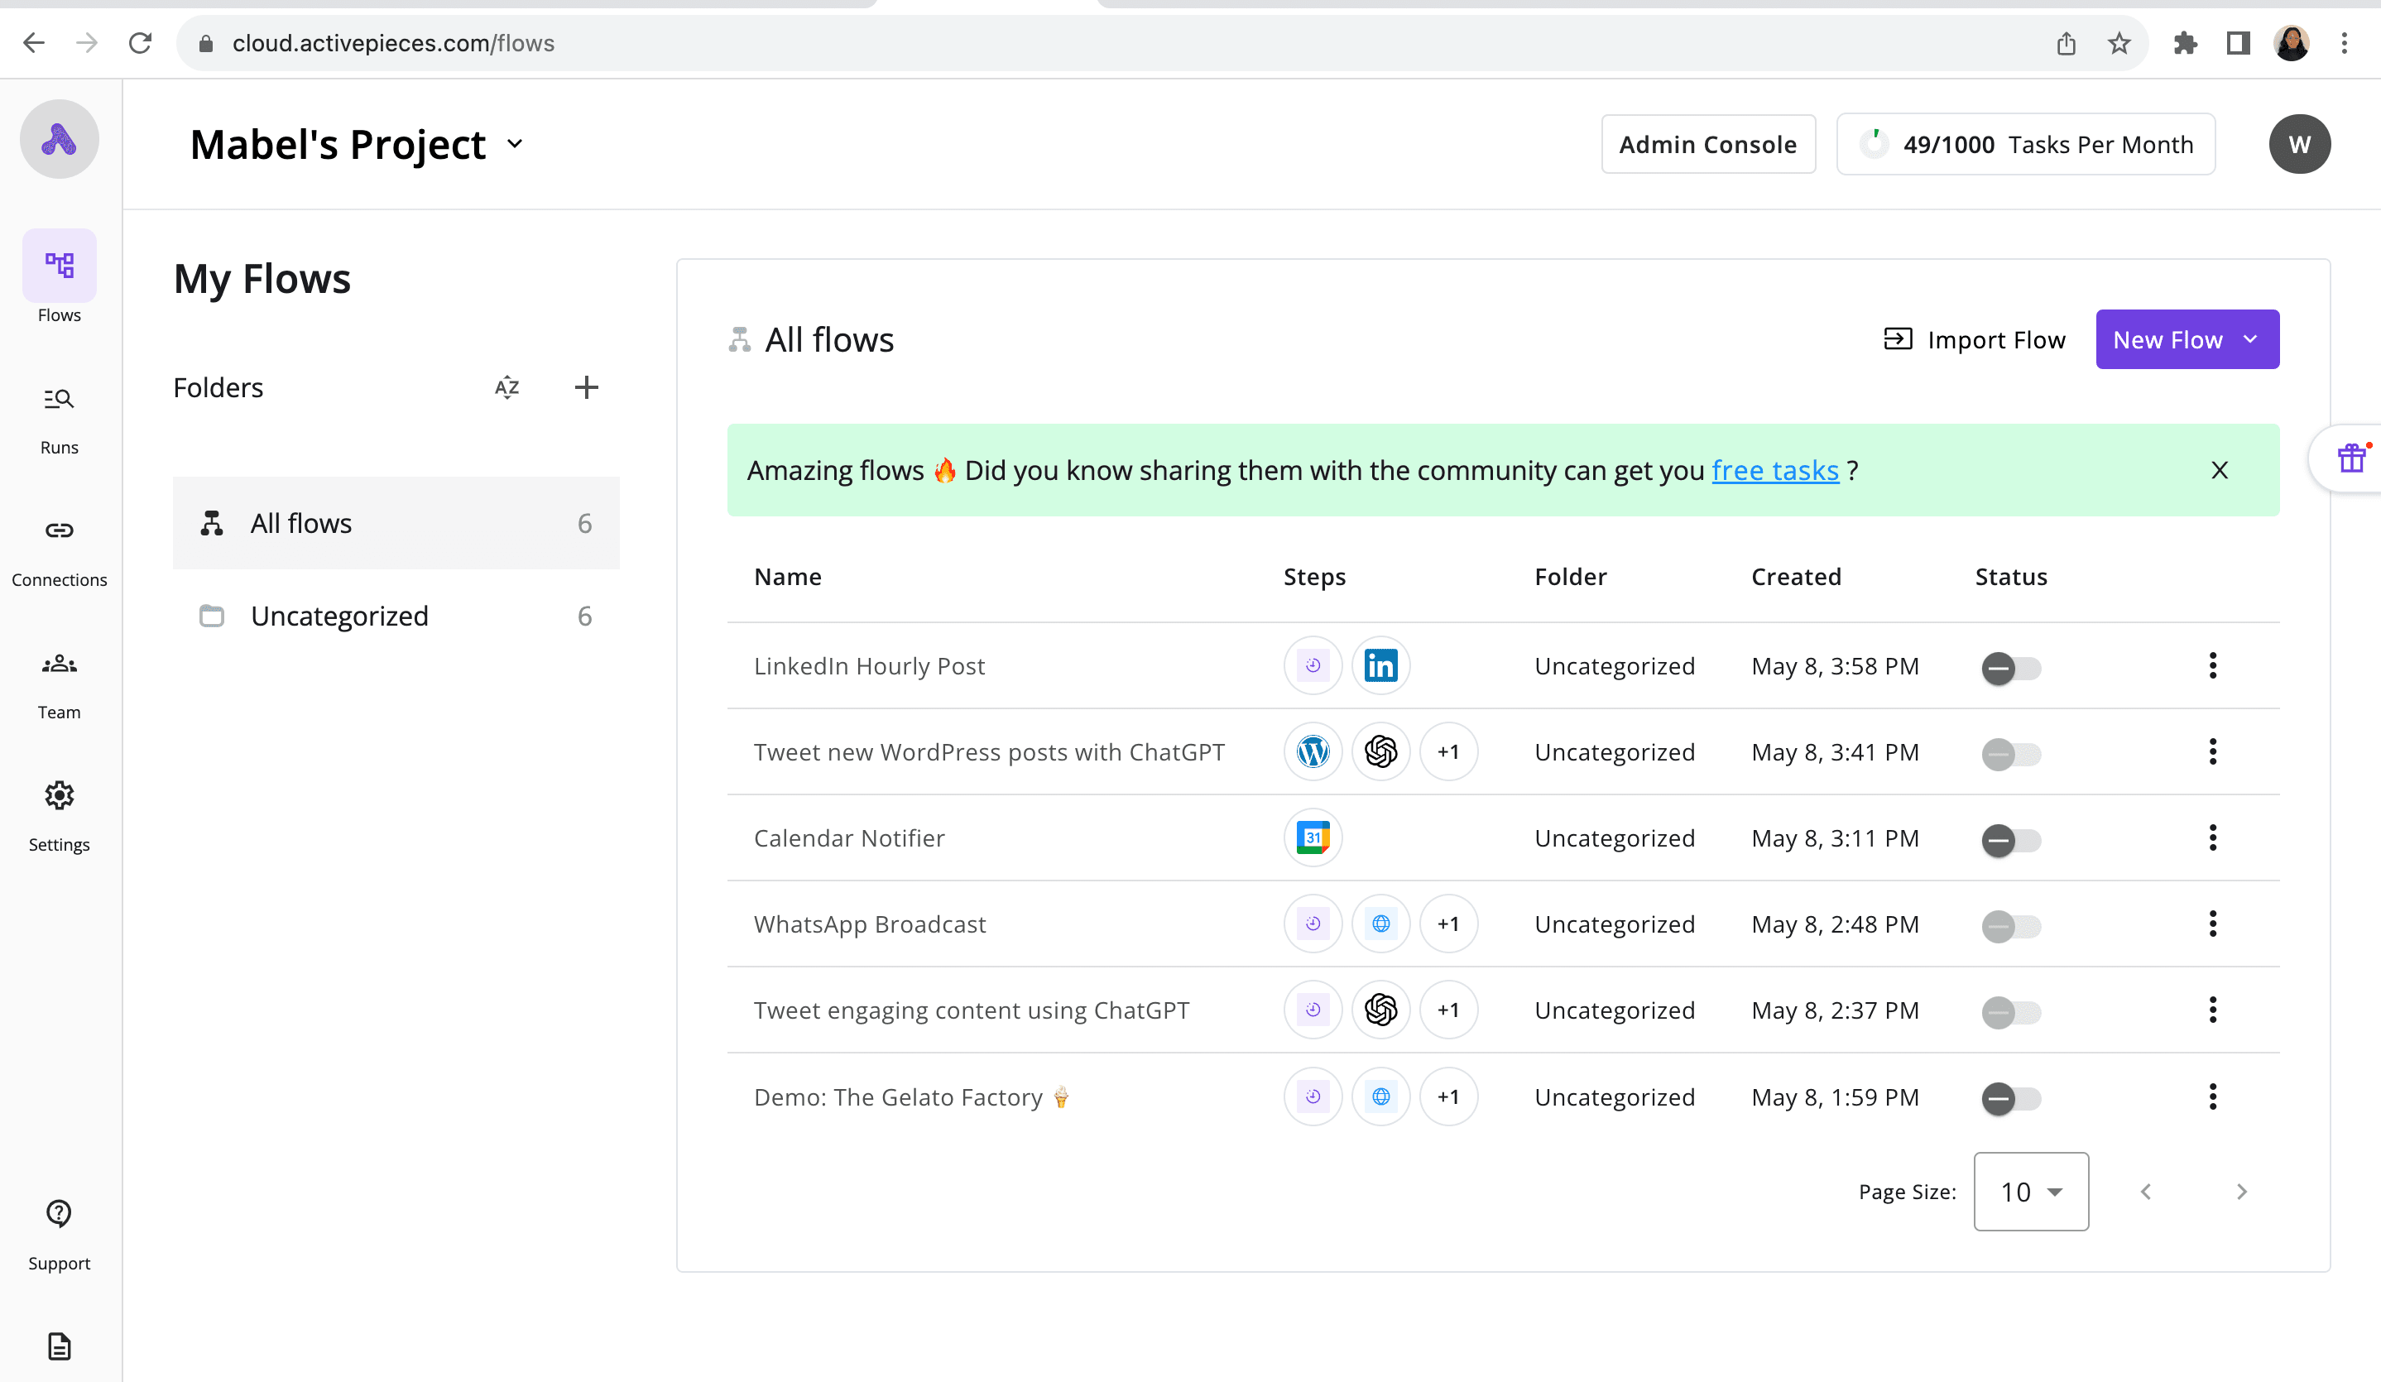This screenshot has height=1382, width=2381.
Task: Open the Settings sidebar section
Action: (60, 816)
